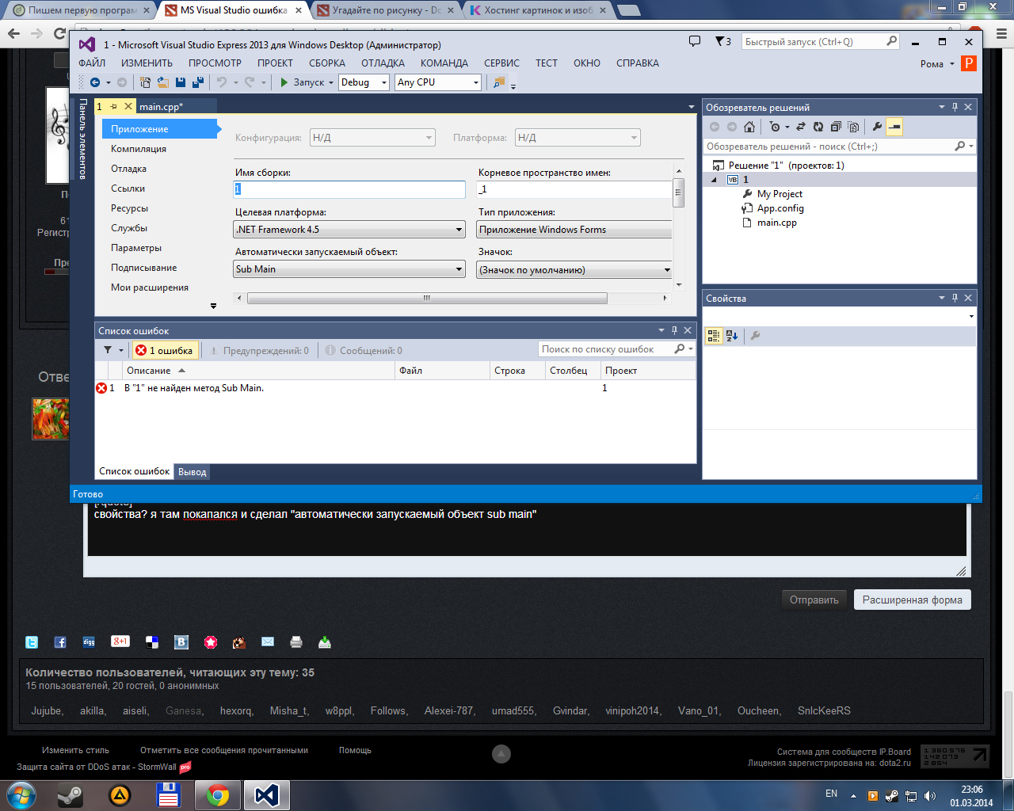1014x811 pixels.
Task: Open the СБОРКА menu
Action: [326, 63]
